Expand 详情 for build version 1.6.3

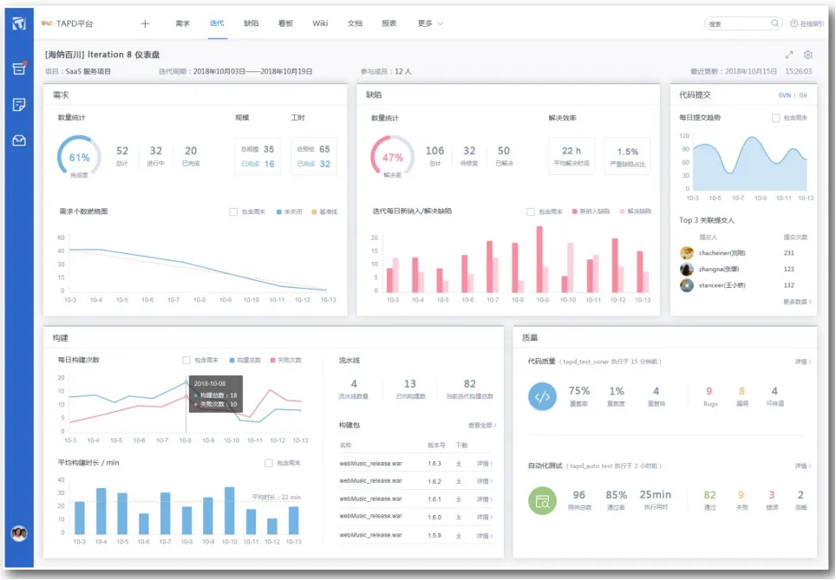point(485,464)
